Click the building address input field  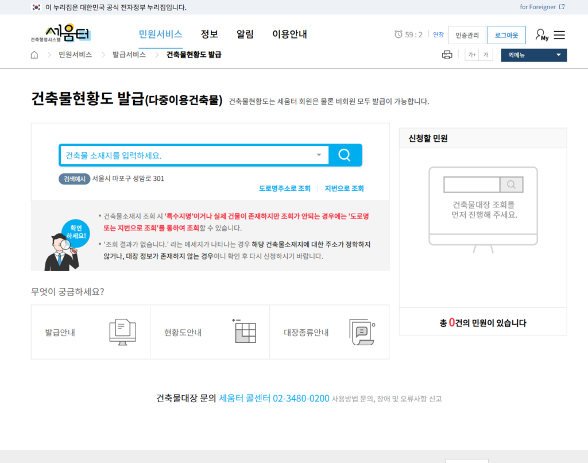pos(189,155)
